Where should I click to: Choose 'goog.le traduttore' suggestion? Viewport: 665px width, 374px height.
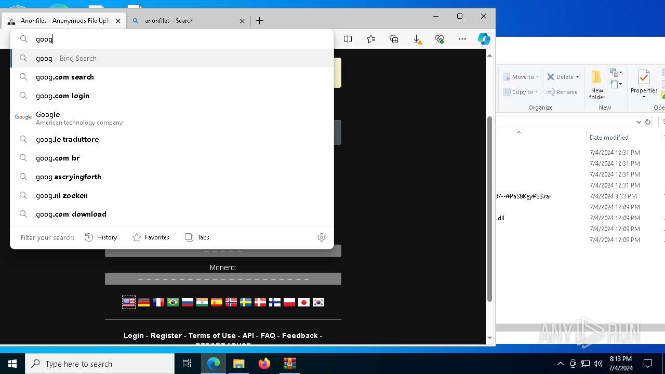(172, 139)
